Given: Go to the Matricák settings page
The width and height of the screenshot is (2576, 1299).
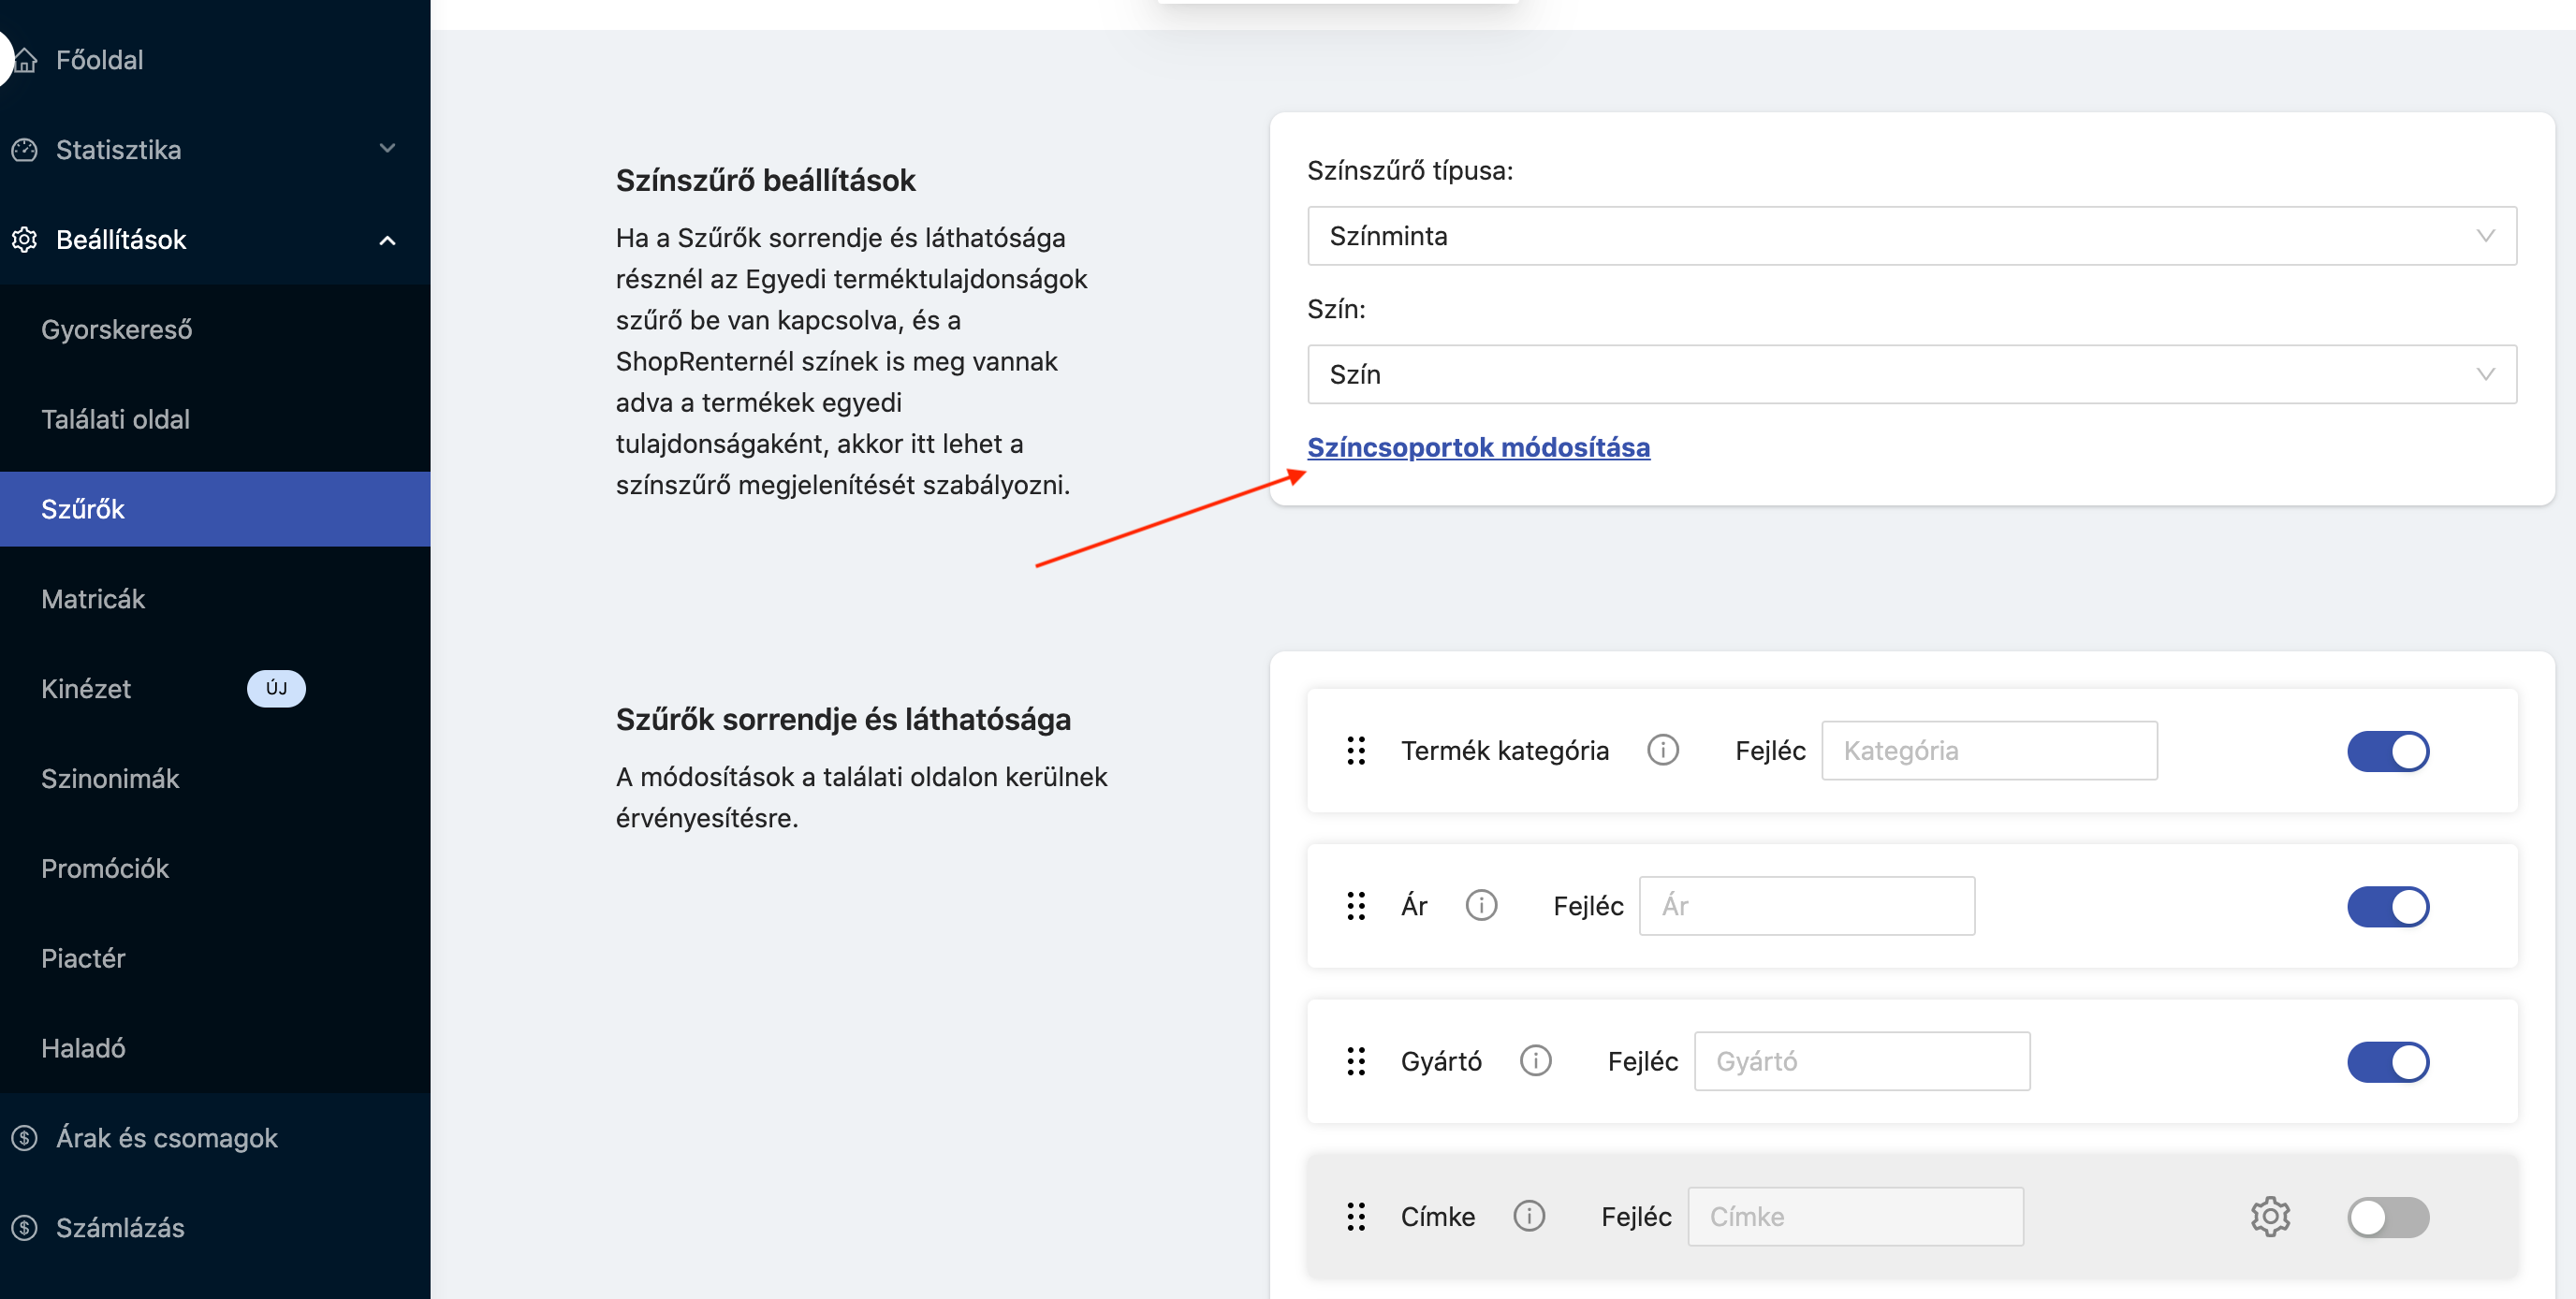Looking at the screenshot, I should 93,599.
